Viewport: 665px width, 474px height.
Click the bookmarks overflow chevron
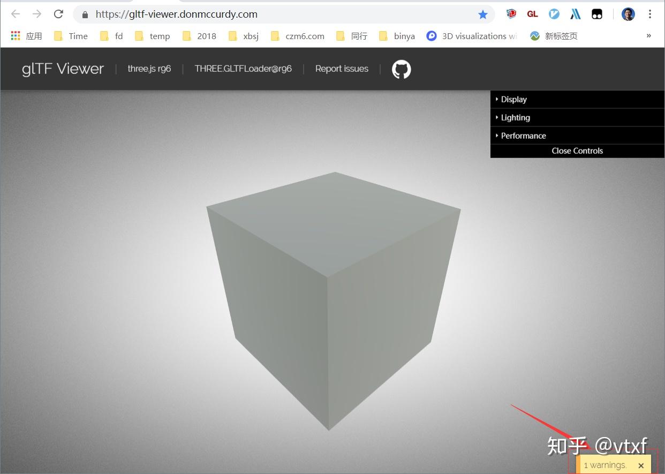click(648, 35)
